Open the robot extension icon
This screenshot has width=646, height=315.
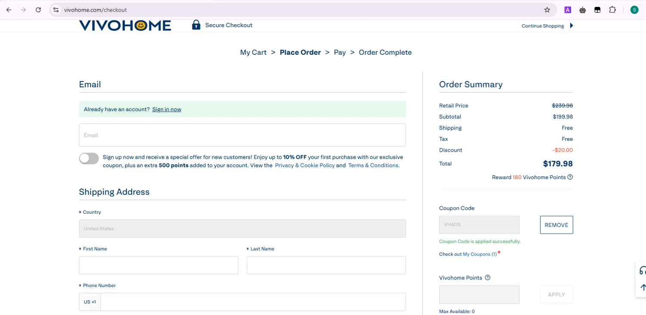point(583,10)
